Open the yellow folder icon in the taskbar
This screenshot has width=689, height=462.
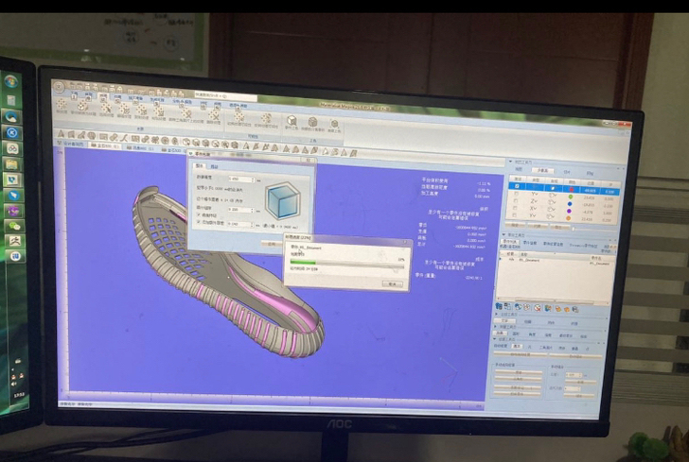(x=12, y=164)
